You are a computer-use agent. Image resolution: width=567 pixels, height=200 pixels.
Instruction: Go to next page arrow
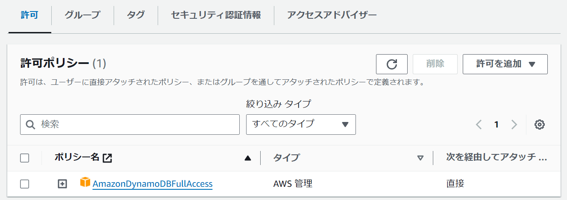coord(514,125)
